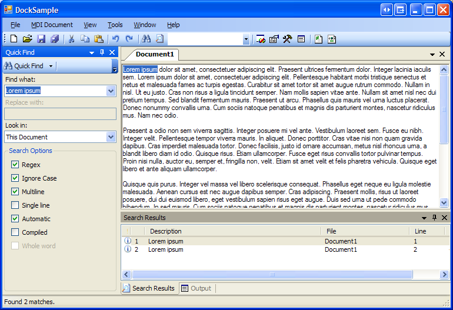This screenshot has height=310, width=453.
Task: Click the Undo arrow icon
Action: click(x=115, y=39)
